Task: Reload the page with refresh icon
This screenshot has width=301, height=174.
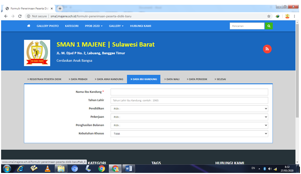Action: [x=20, y=16]
